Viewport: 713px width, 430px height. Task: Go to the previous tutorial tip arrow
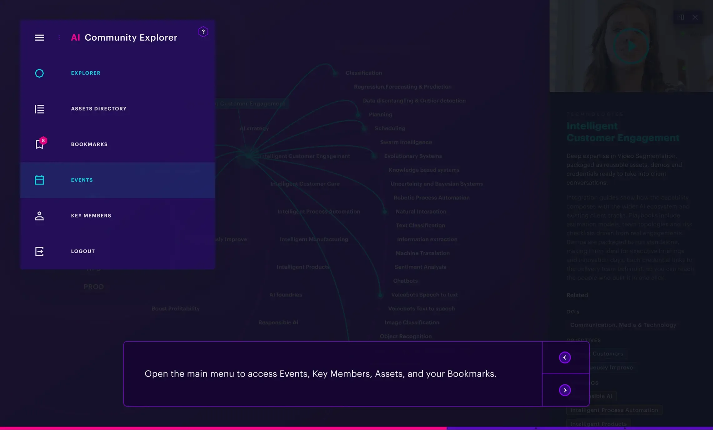coord(565,357)
